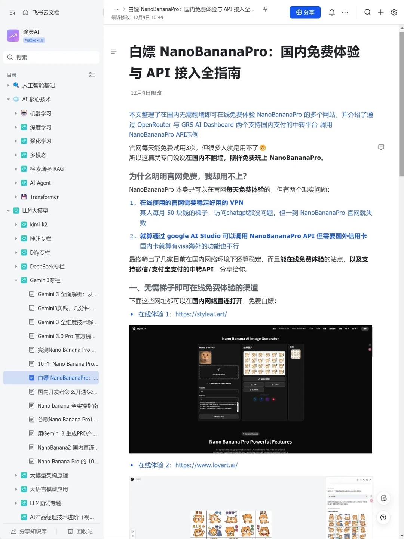Expand the 大模型架构原理 node

point(16,475)
